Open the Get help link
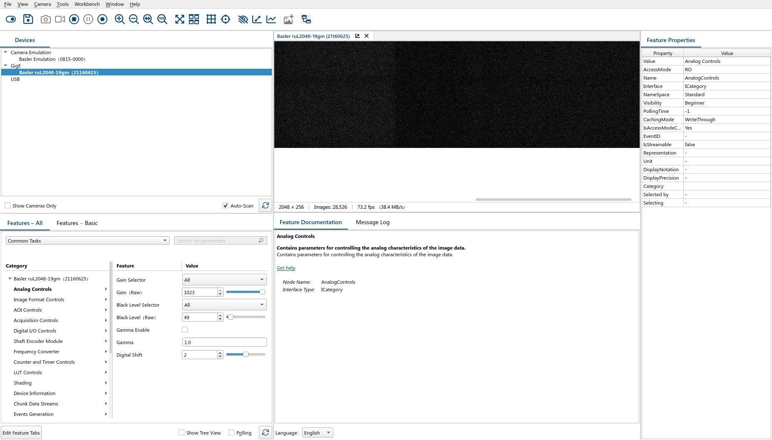 coord(286,268)
